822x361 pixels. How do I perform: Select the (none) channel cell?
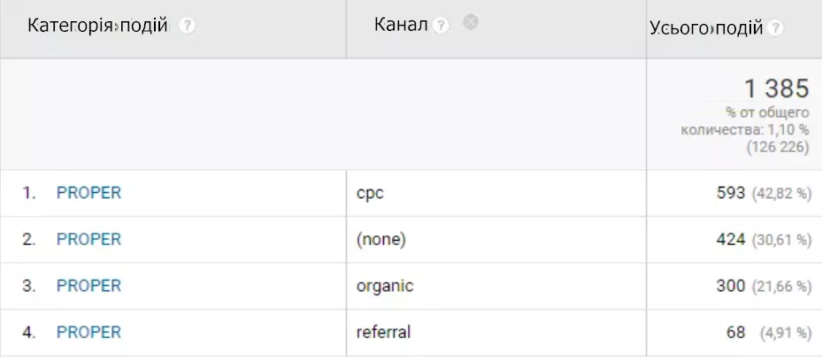coord(496,240)
